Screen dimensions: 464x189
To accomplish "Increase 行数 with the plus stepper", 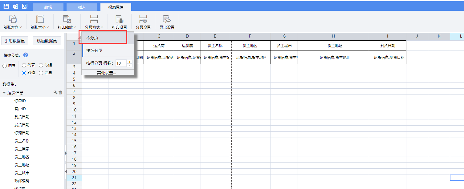I will pos(130,62).
